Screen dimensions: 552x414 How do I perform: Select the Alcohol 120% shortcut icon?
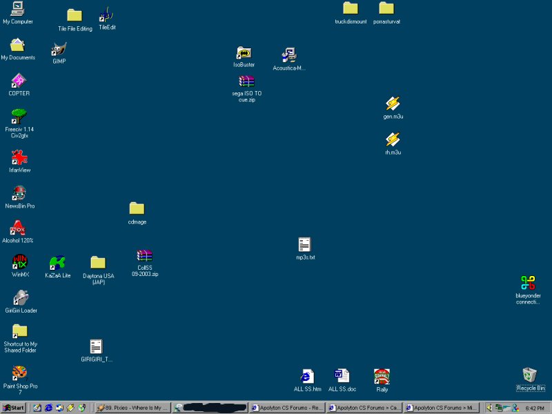tap(18, 228)
